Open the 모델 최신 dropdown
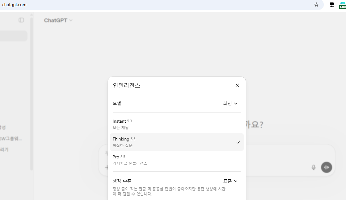Image resolution: width=346 pixels, height=200 pixels. (230, 103)
